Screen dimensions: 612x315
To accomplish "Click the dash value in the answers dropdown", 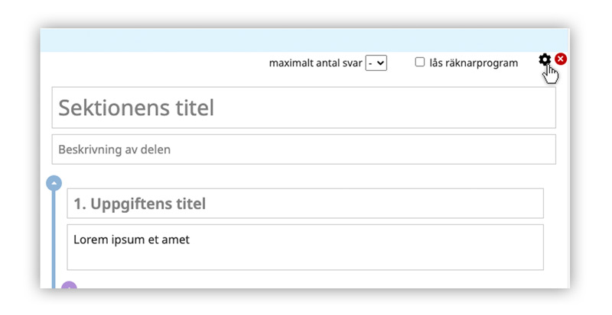I will point(372,63).
